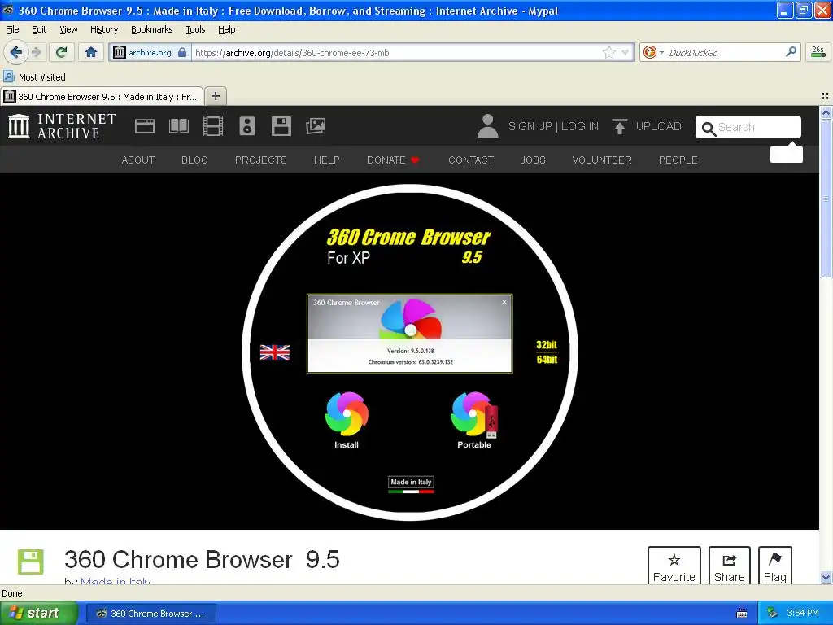
Task: Click the CONTACT navigation link
Action: point(471,160)
